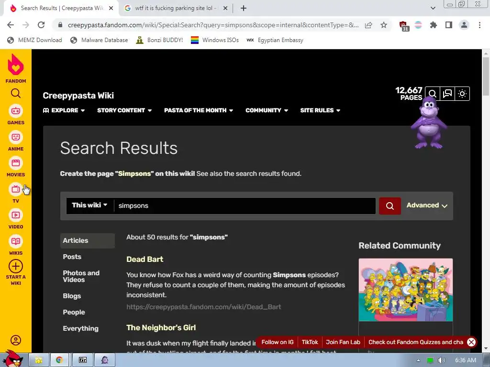Close the Google parking site tab
The width and height of the screenshot is (490, 367).
(x=225, y=8)
